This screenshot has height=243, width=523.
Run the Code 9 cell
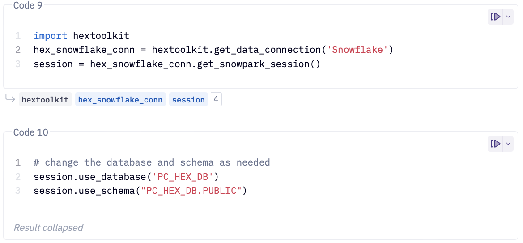pyautogui.click(x=495, y=17)
